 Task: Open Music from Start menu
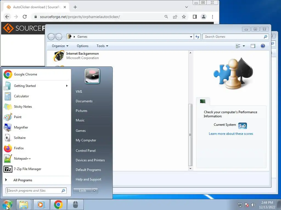click(x=80, y=120)
